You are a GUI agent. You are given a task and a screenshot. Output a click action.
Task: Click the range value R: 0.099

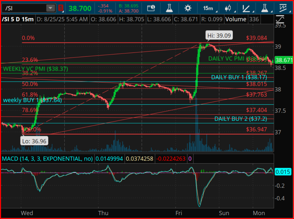pos(212,19)
